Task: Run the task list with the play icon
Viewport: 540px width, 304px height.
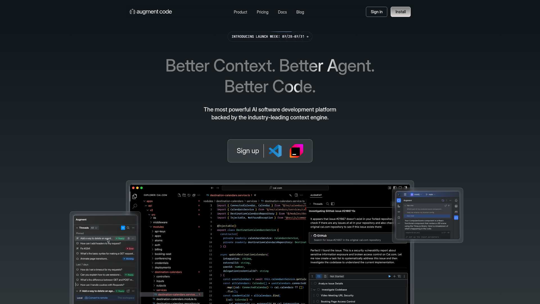Action: pos(390,276)
